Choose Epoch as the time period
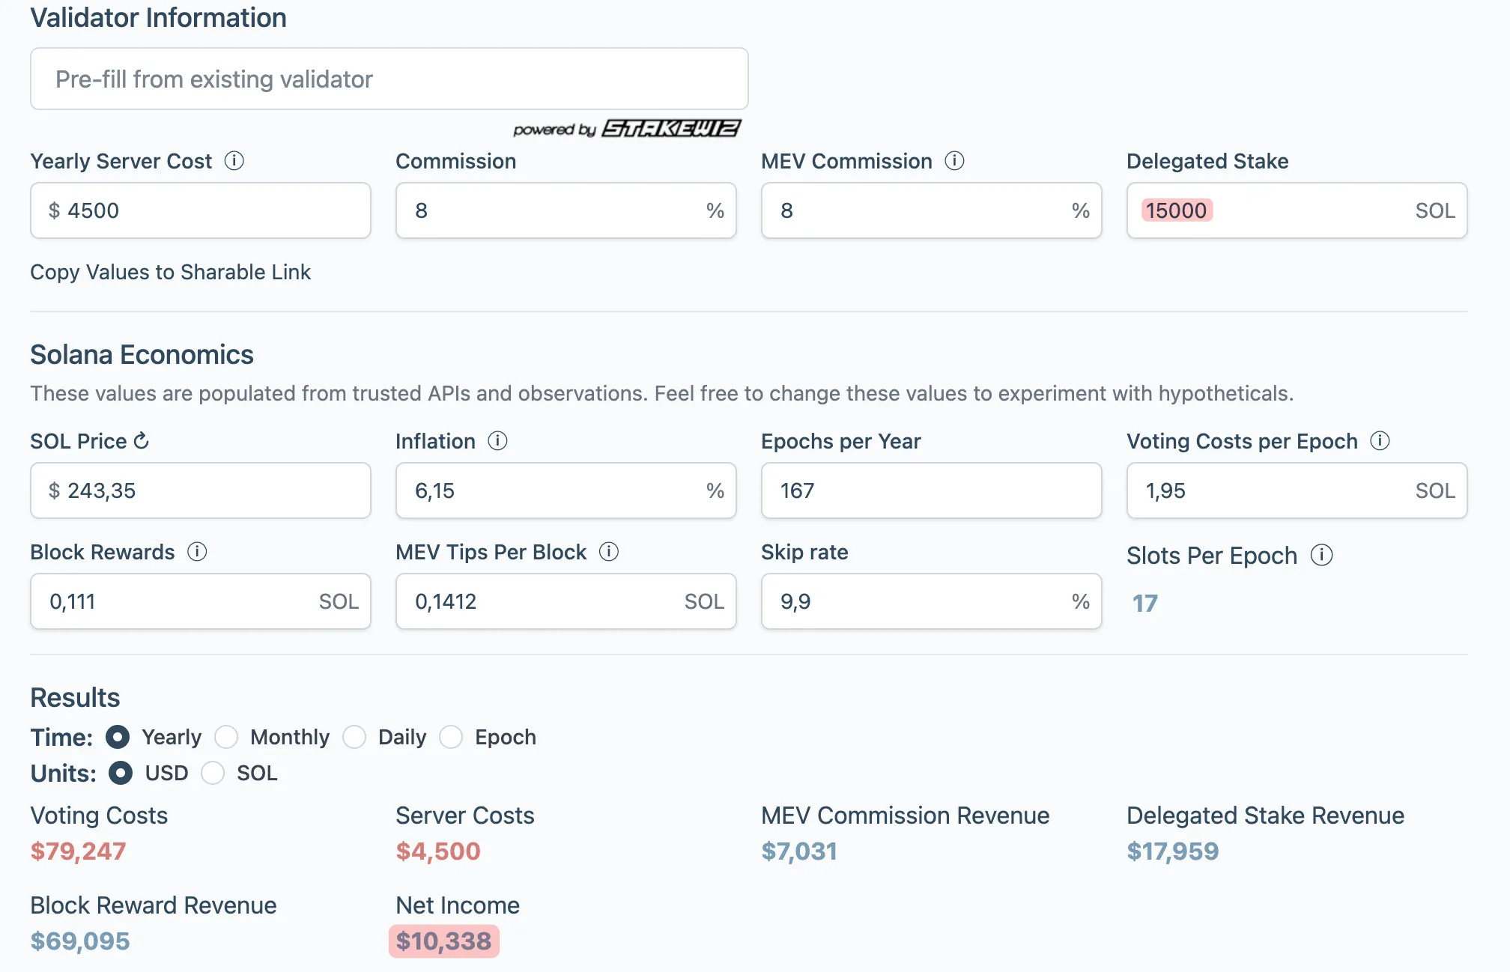This screenshot has height=972, width=1510. (451, 738)
